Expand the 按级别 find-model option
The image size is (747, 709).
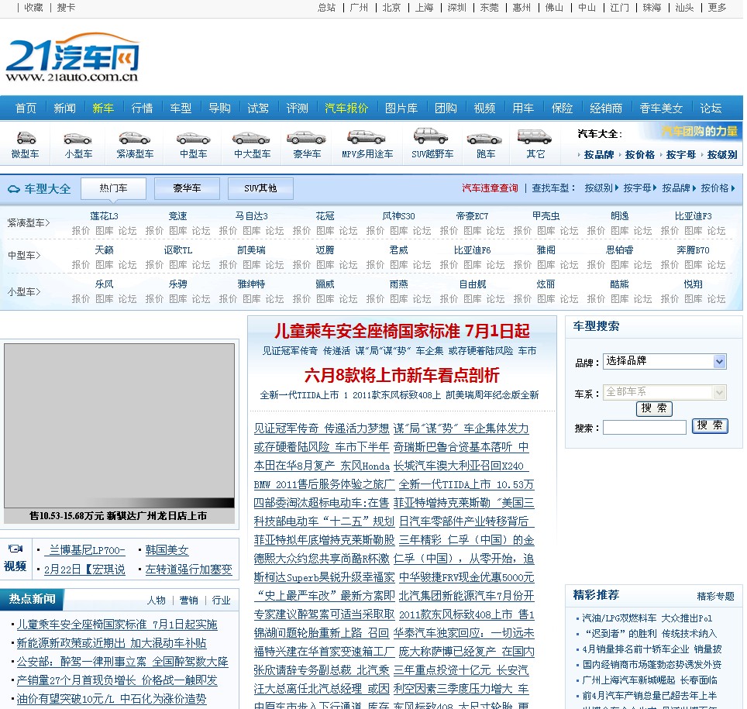point(601,188)
